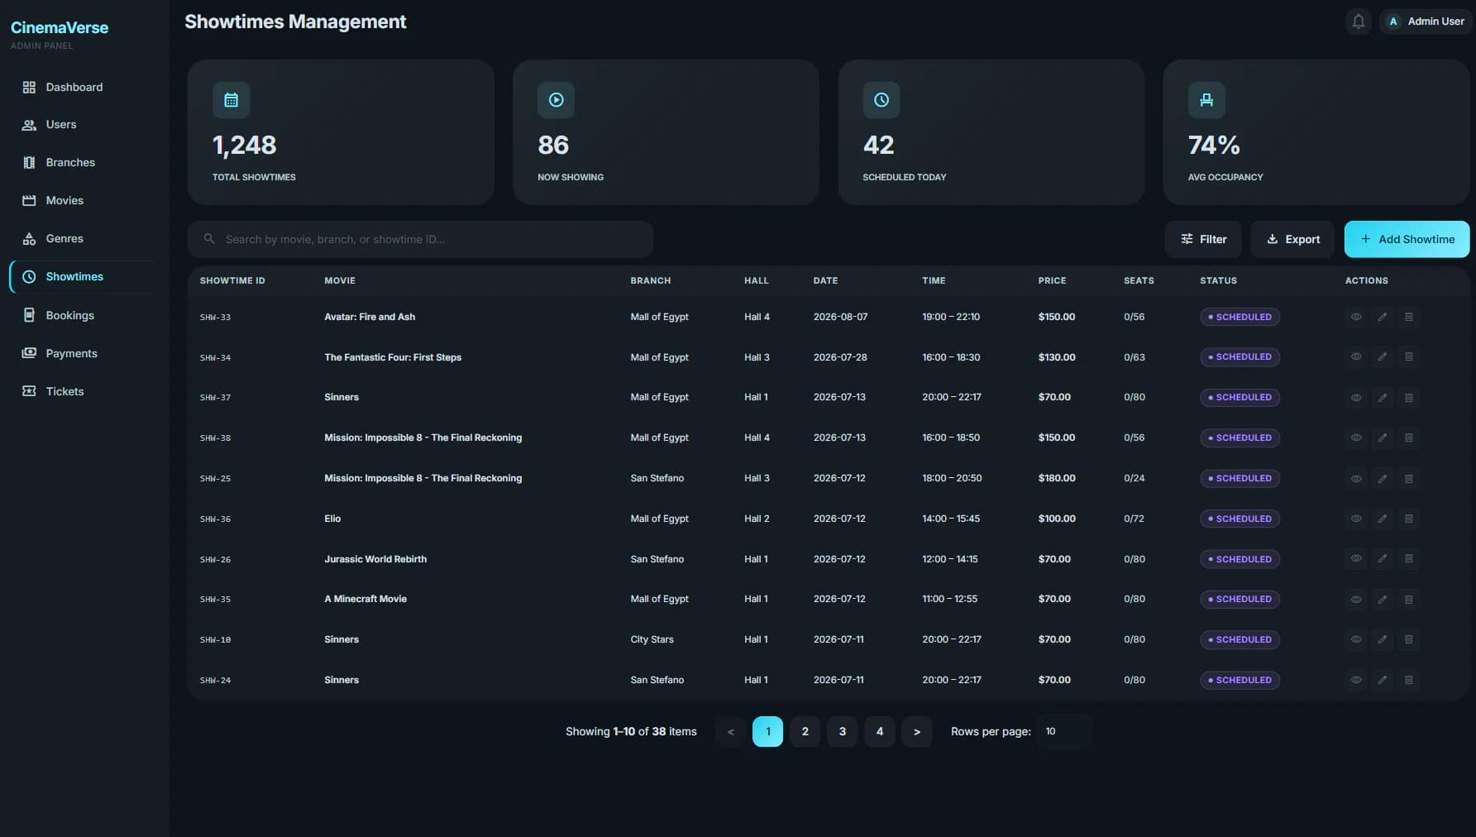The width and height of the screenshot is (1476, 837).
Task: Edit showtime SHW-10 with pencil icon
Action: [1383, 639]
